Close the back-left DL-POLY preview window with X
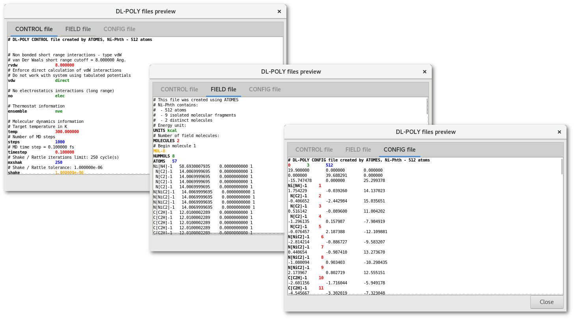574x319 pixels. (x=279, y=11)
